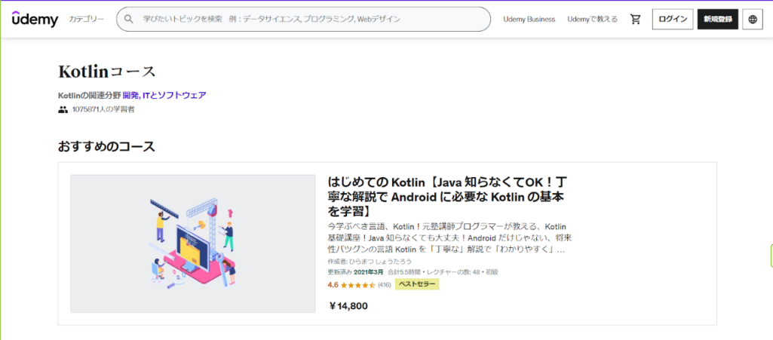Open the shopping cart icon
This screenshot has height=340, width=773.
(x=636, y=19)
